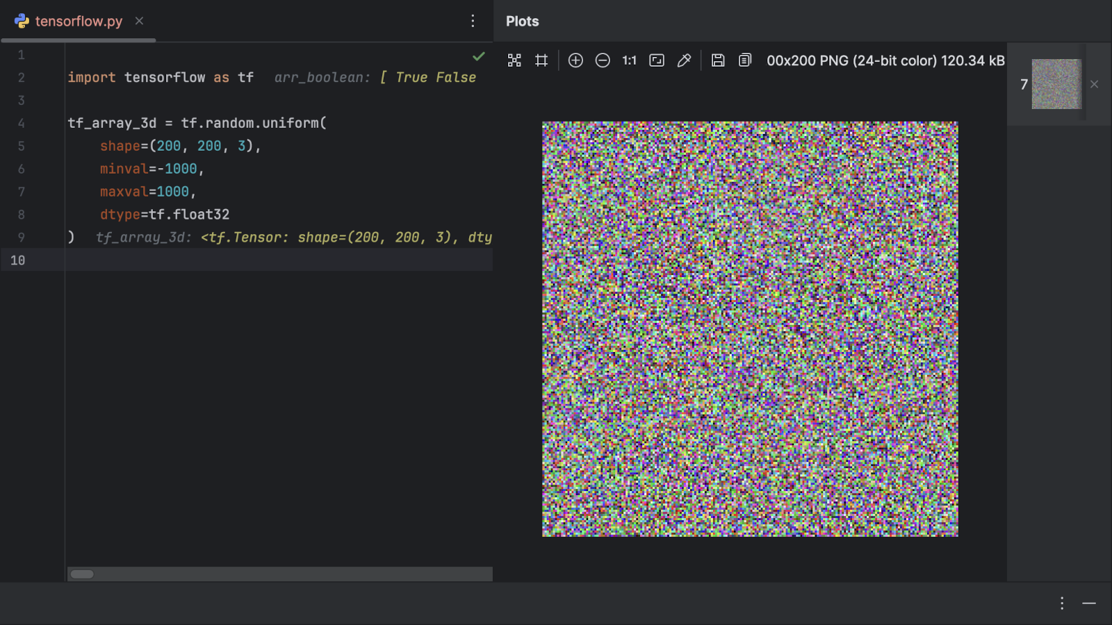Copy the plot image to clipboard

pyautogui.click(x=745, y=60)
